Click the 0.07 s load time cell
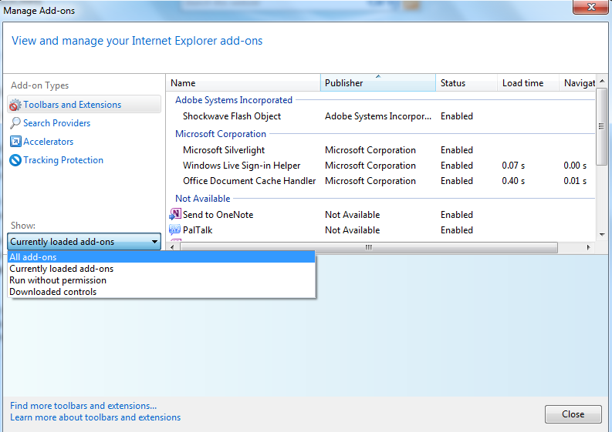Screen dimensions: 612x432 tap(513, 166)
